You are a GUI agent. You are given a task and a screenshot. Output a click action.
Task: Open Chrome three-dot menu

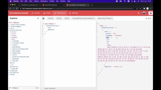point(151,8)
